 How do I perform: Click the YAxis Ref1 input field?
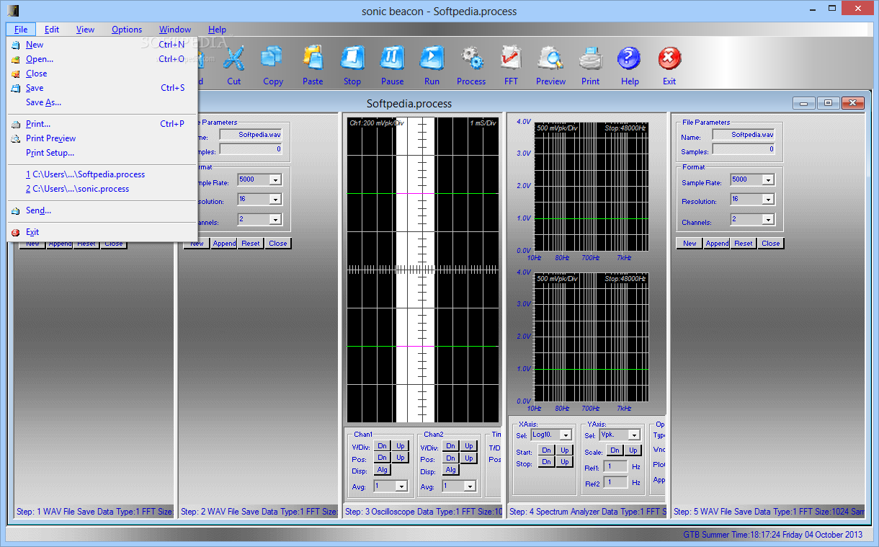(617, 467)
